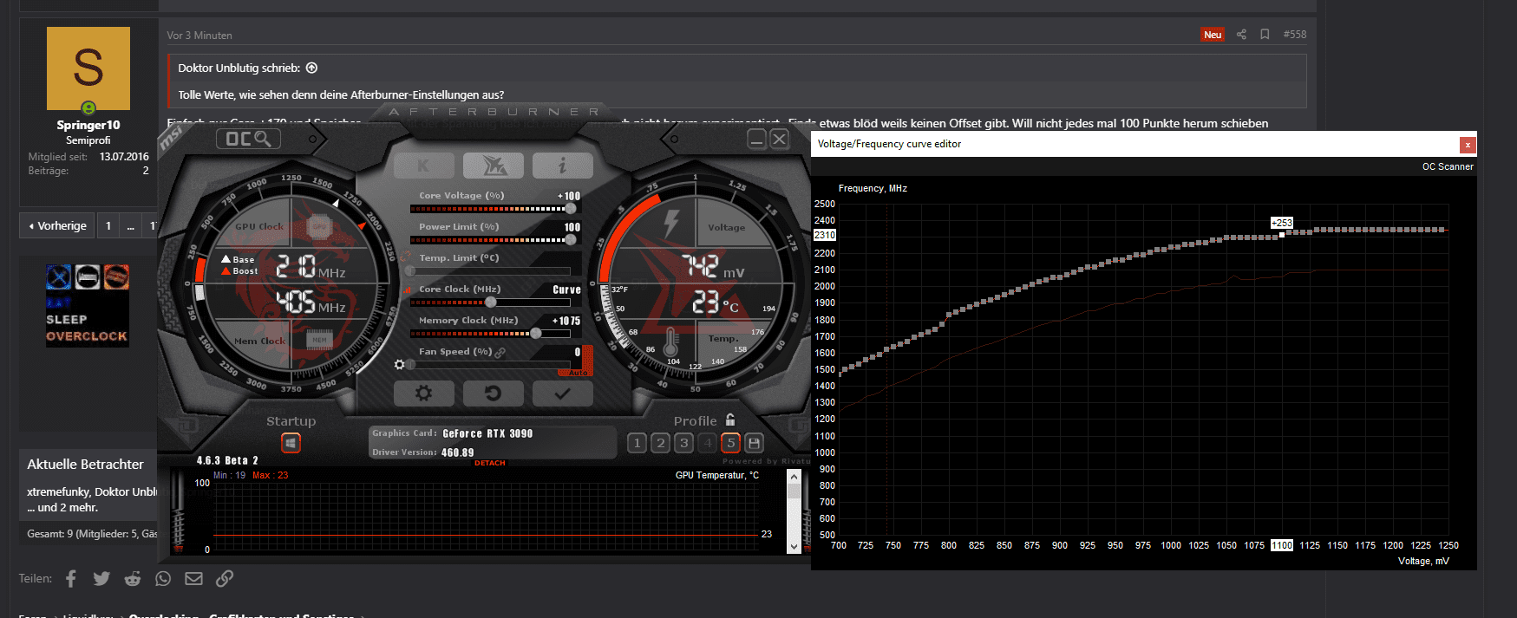This screenshot has width=1517, height=618.
Task: Open the #558 post permalink
Action: [1295, 35]
